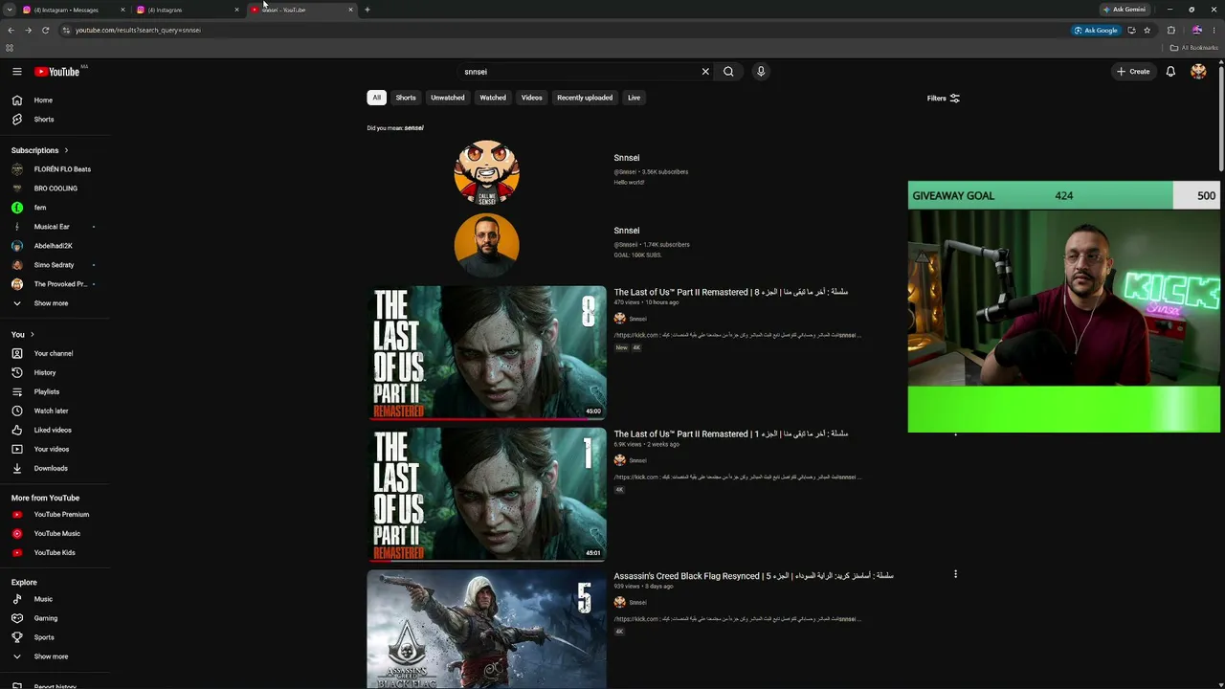Viewport: 1225px width, 689px height.
Task: Open the Snnsei channel with 3.56K subscribers
Action: click(627, 158)
